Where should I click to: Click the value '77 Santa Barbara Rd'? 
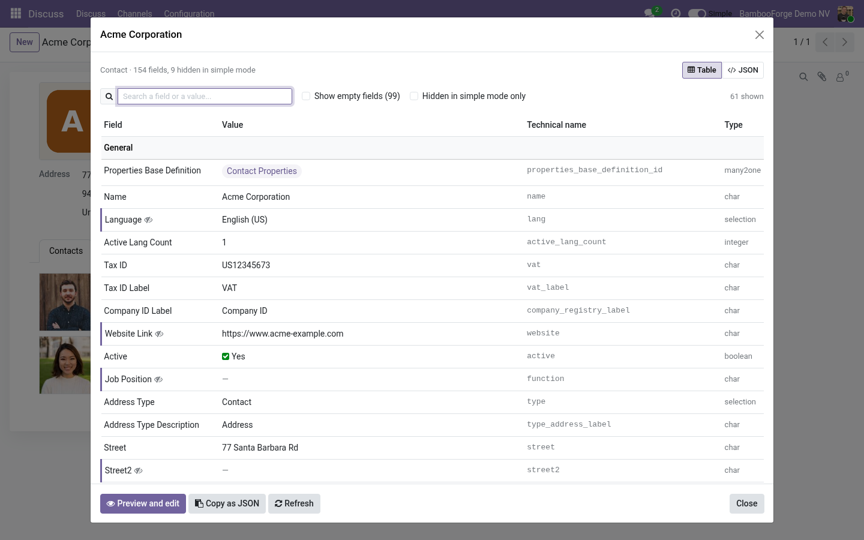[x=260, y=448]
